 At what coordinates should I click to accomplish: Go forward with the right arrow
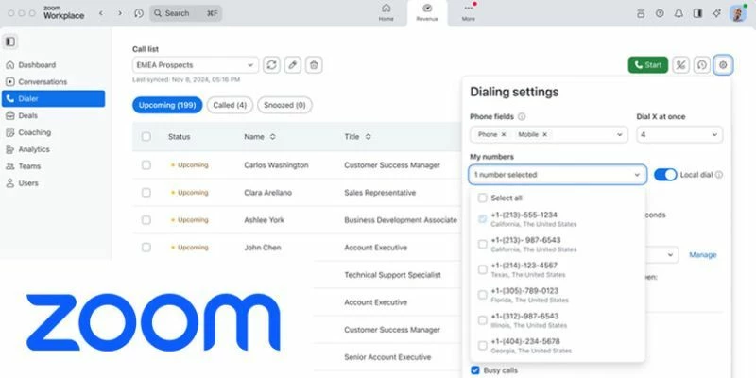tap(120, 13)
